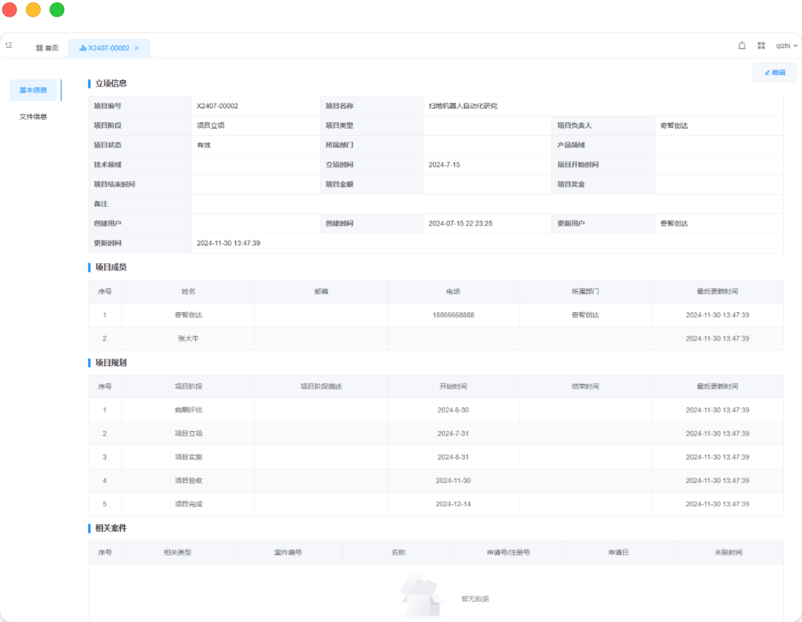Image resolution: width=802 pixels, height=622 pixels.
Task: Select the 前期评估 phase row
Action: click(188, 410)
